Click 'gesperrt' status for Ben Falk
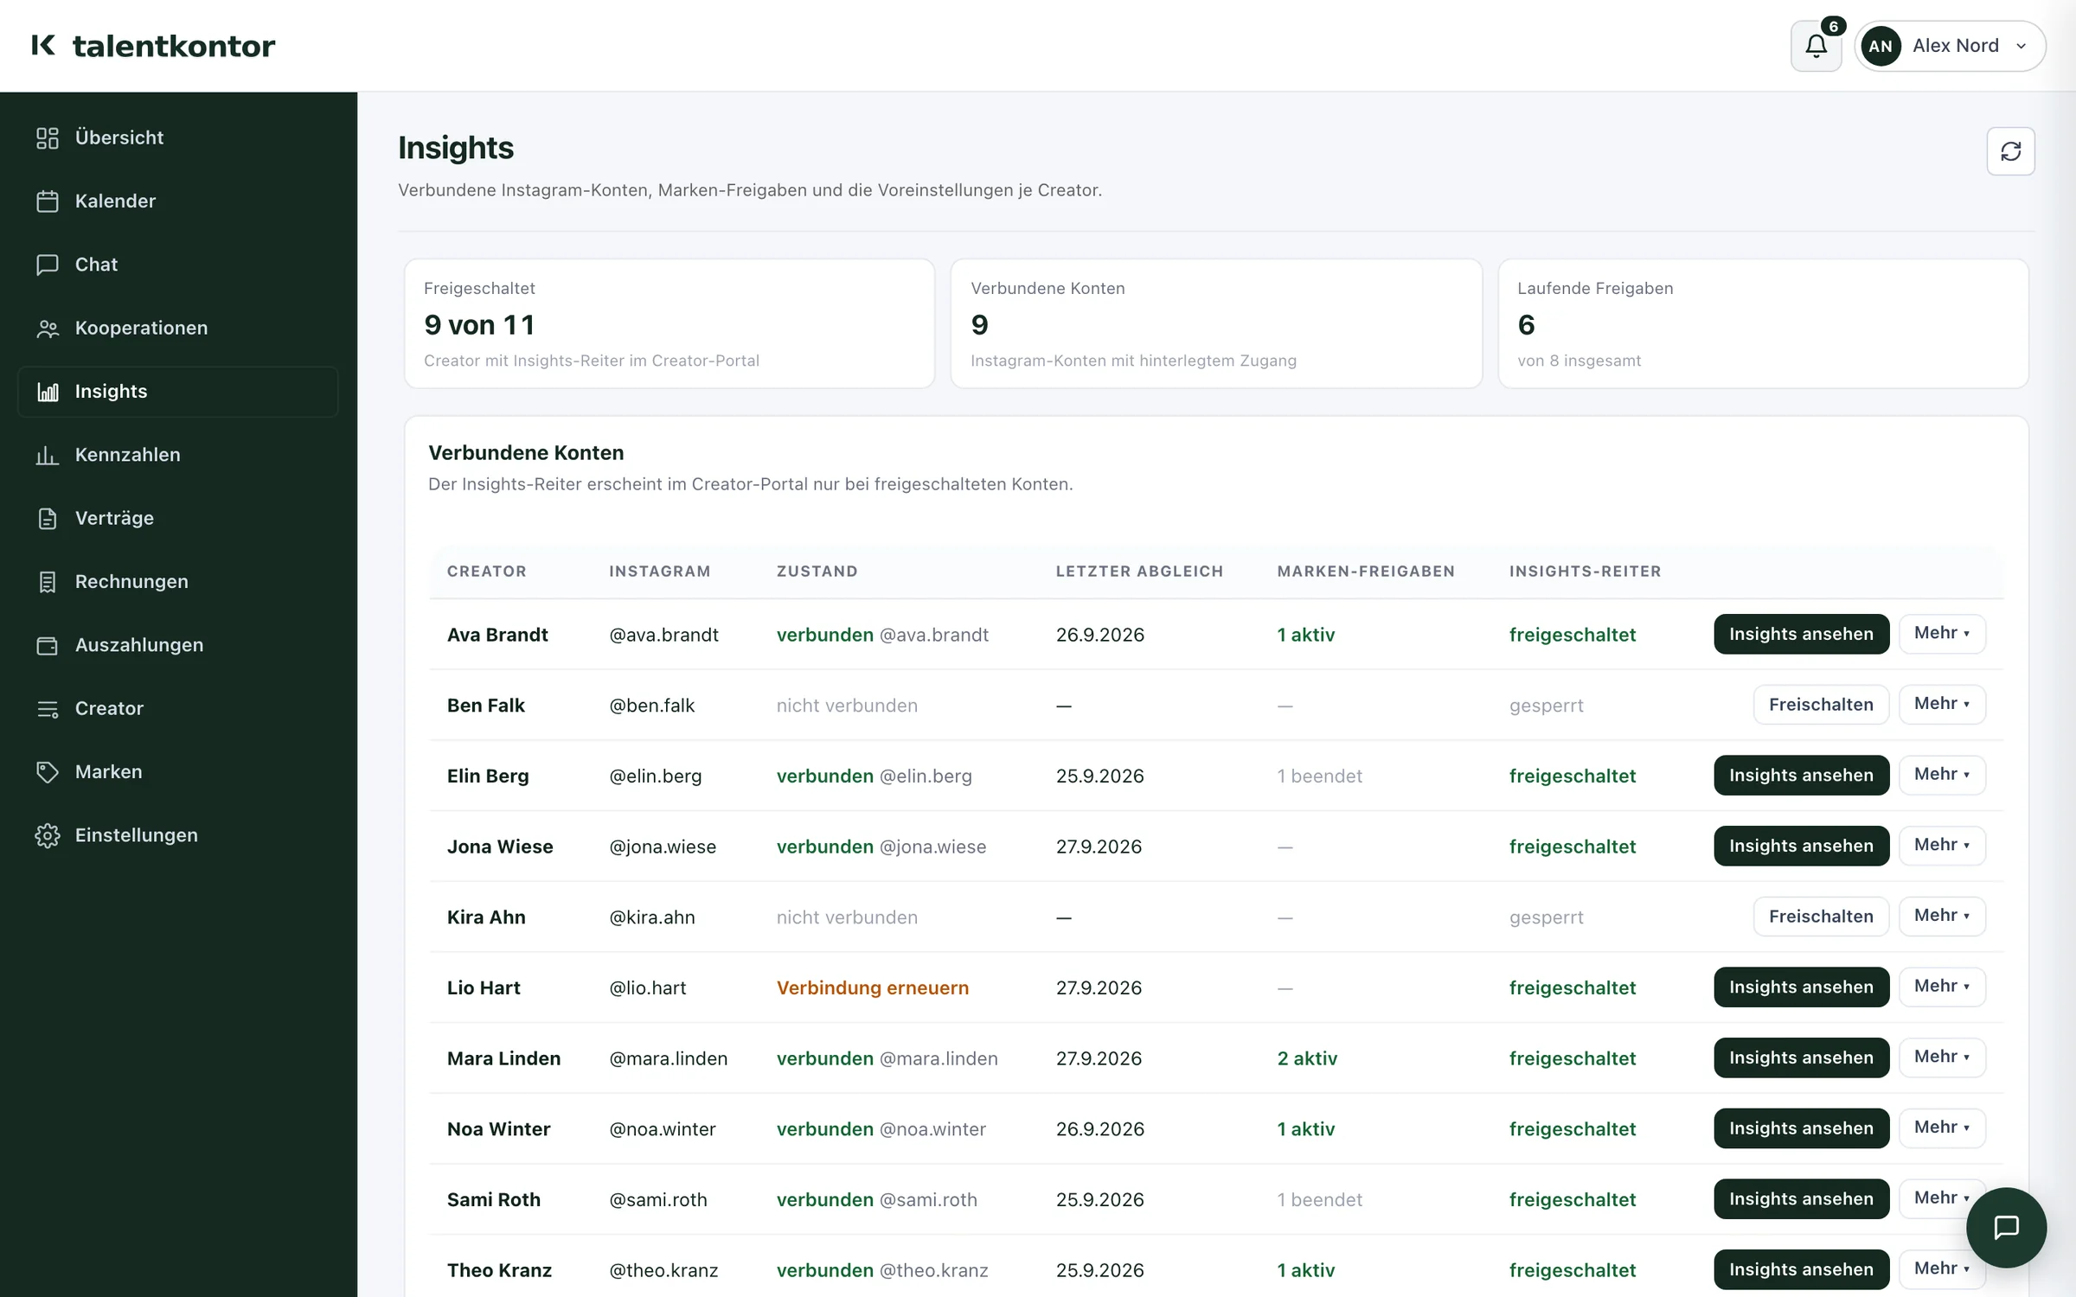 (1546, 706)
